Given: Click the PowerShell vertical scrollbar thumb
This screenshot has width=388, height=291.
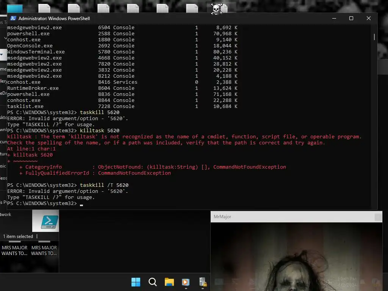Looking at the screenshot, I should (374, 37).
